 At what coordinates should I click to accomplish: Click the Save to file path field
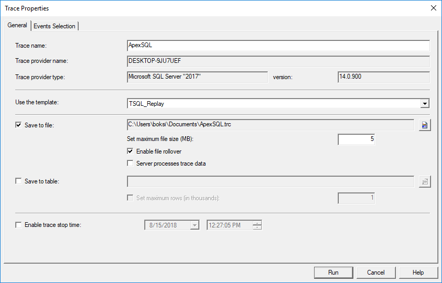coord(271,125)
